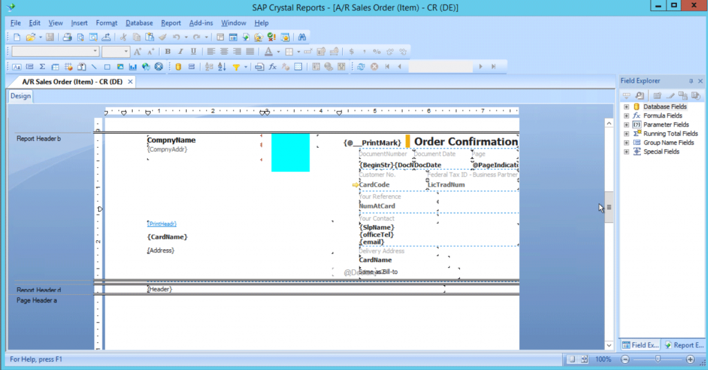Expand Parameter Fields in Field Explorer
The height and width of the screenshot is (370, 708).
pos(626,125)
